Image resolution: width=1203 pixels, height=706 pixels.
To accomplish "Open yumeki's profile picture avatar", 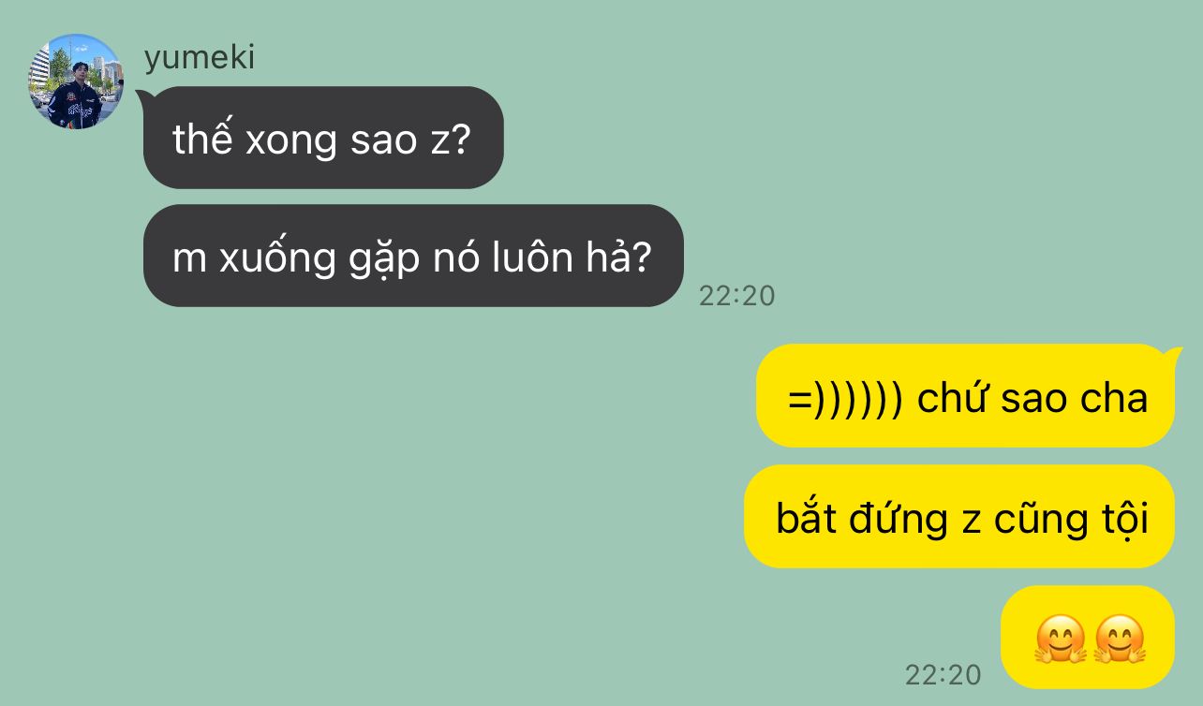I will point(75,81).
